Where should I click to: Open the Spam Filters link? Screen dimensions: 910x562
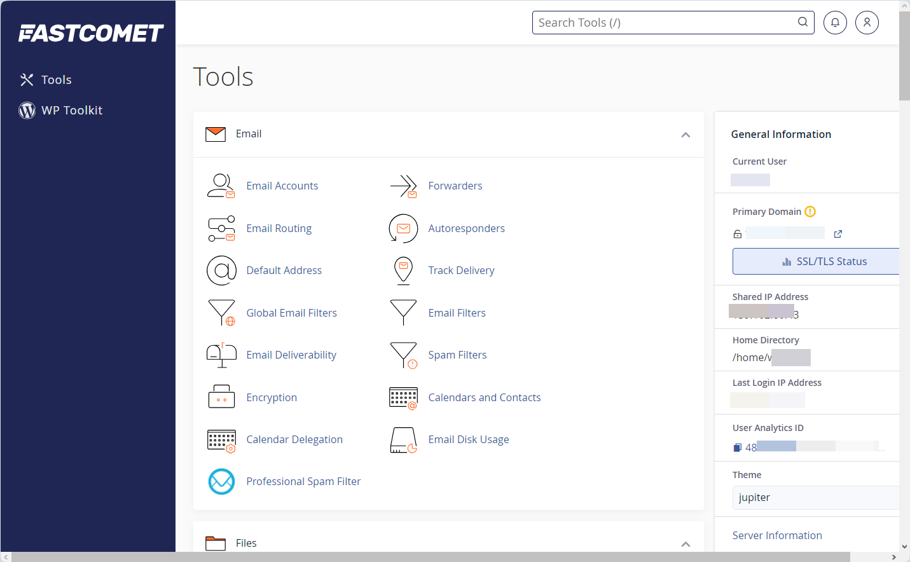pos(457,355)
